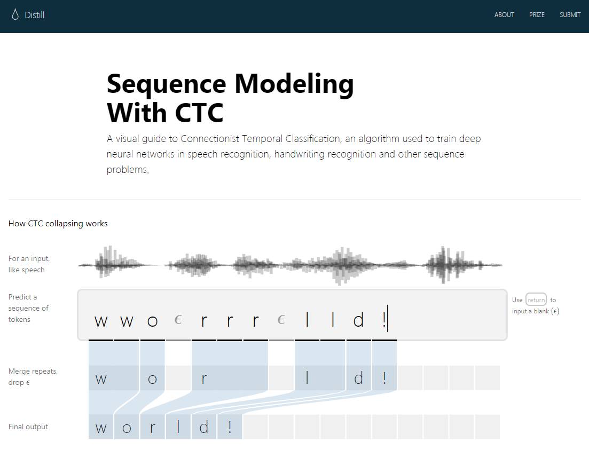Viewport: 589px width, 450px height.
Task: Select second blank ϵ token in predicted sequence
Action: [x=281, y=320]
